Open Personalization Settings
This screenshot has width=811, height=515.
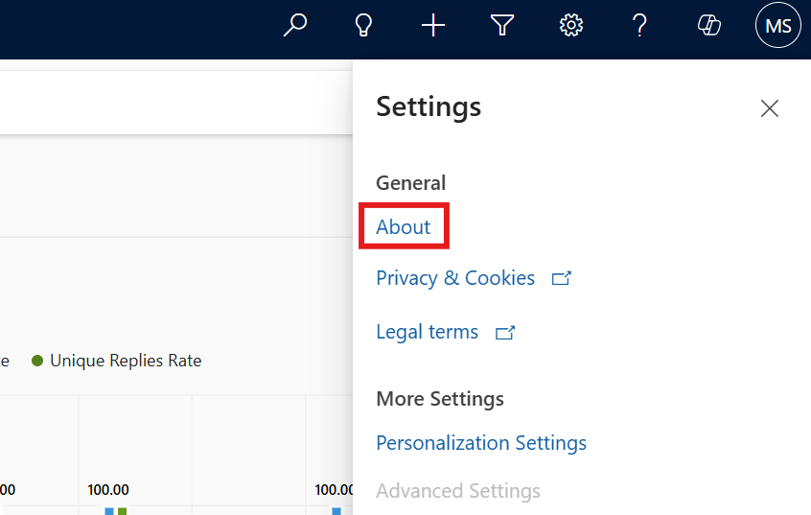point(481,443)
